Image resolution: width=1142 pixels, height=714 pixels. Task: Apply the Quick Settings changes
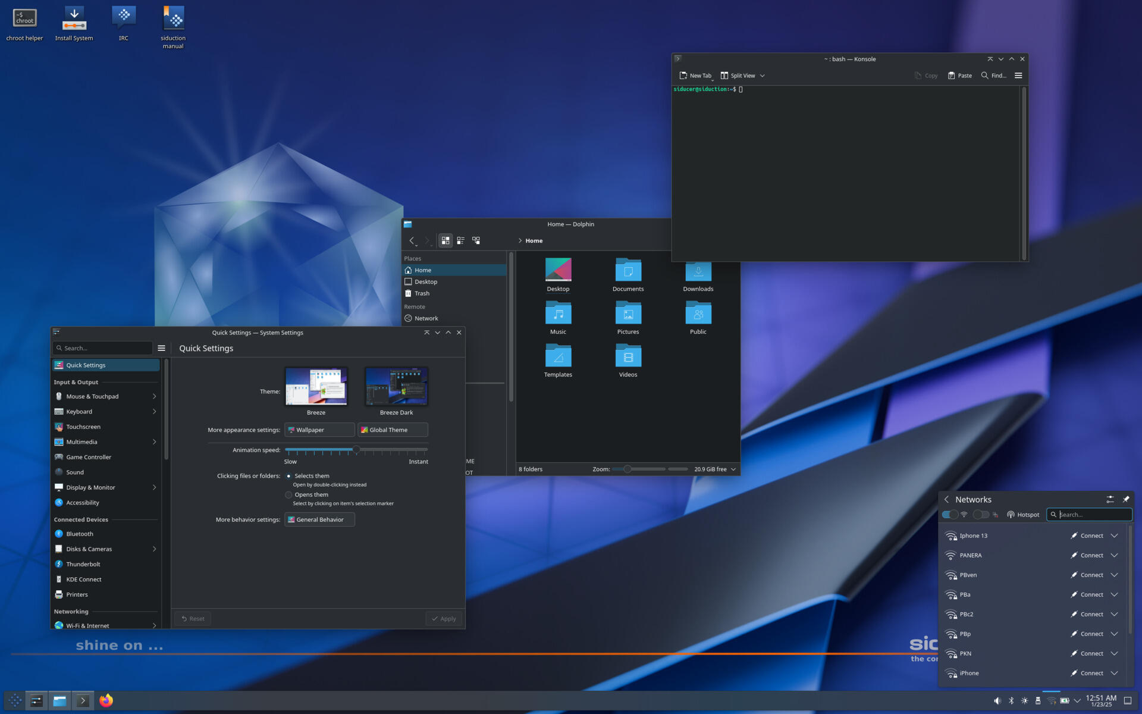click(x=444, y=618)
